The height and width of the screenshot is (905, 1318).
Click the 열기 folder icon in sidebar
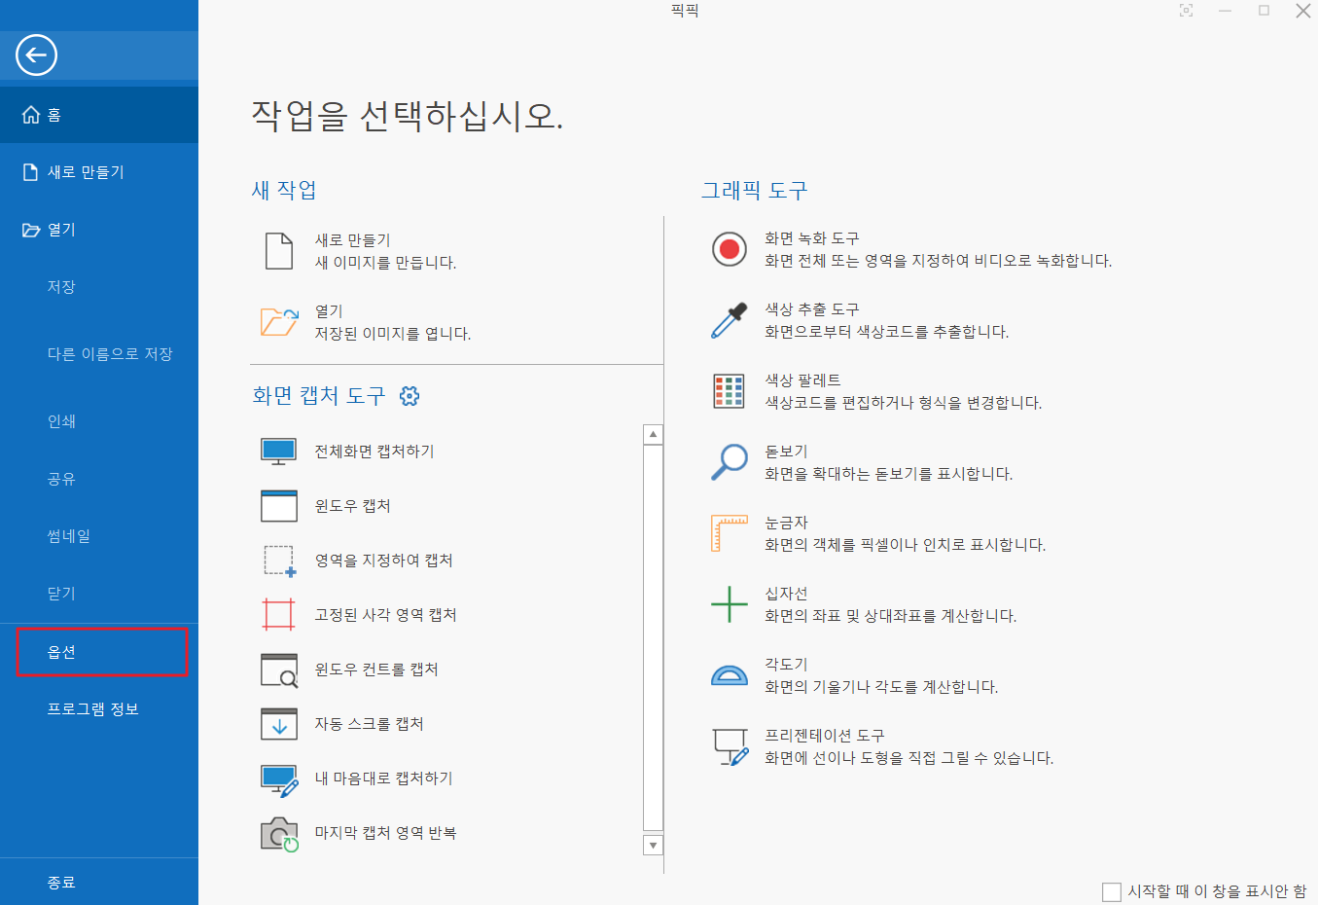coord(31,230)
